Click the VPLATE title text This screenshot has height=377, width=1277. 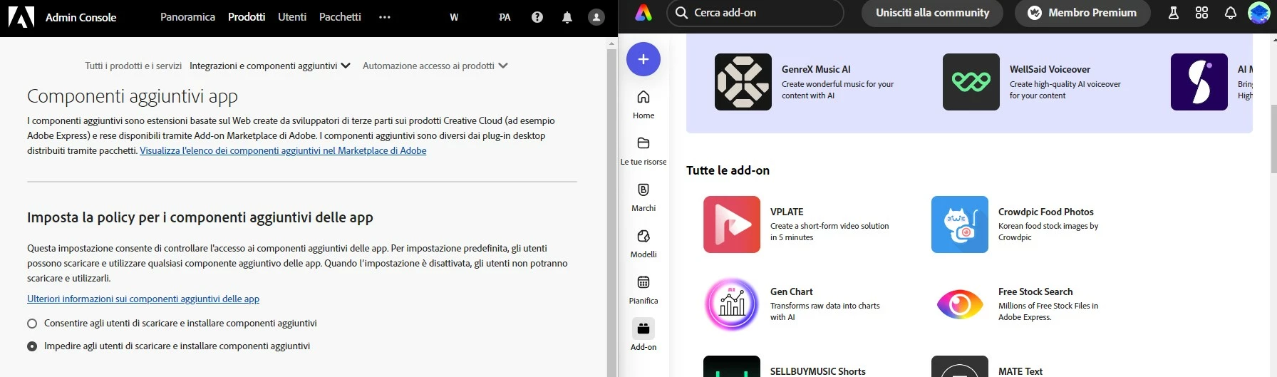(787, 212)
